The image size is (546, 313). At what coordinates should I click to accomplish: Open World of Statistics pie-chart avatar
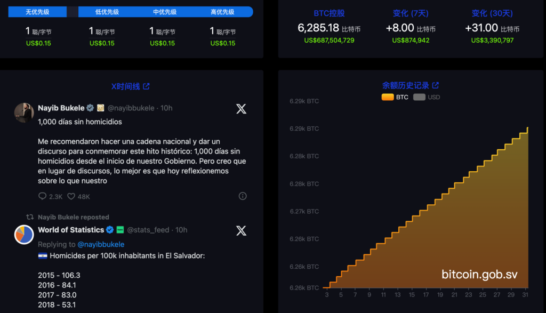tap(23, 234)
